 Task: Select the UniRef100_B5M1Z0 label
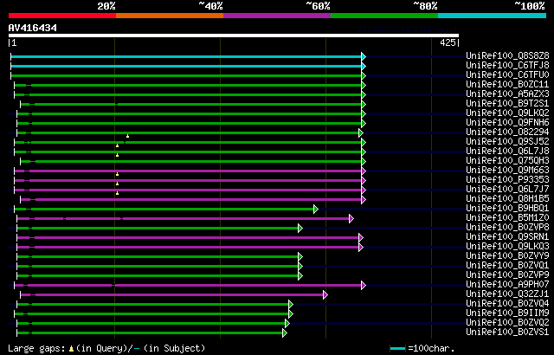point(508,218)
